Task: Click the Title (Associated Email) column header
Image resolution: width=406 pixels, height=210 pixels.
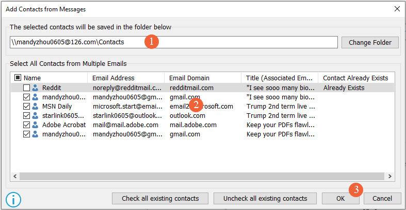Action: coord(279,78)
